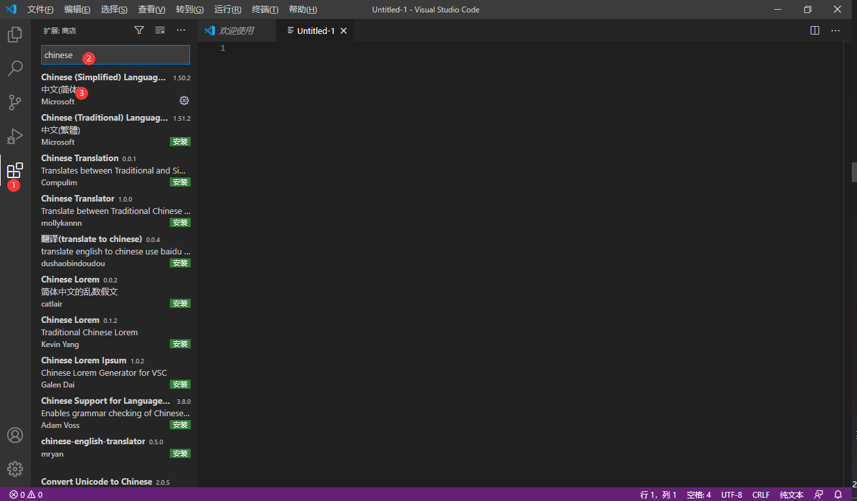The image size is (857, 501).
Task: Open feedback icon in status bar
Action: (818, 494)
